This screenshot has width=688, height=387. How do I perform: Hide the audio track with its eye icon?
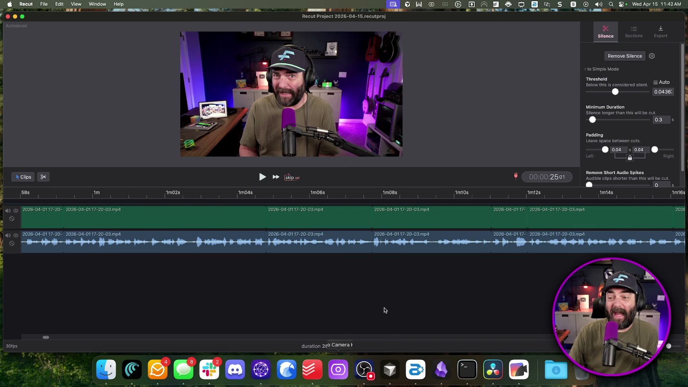(16, 235)
